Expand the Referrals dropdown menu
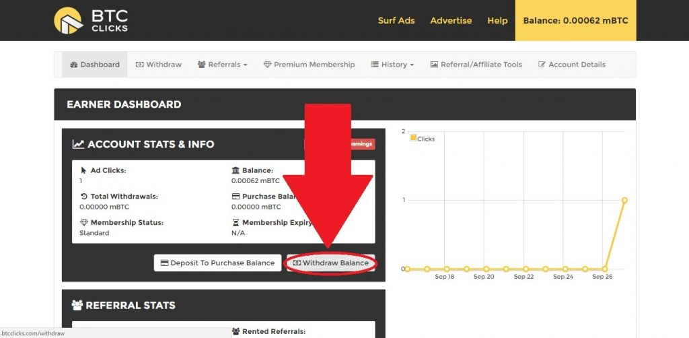The image size is (689, 338). (223, 65)
